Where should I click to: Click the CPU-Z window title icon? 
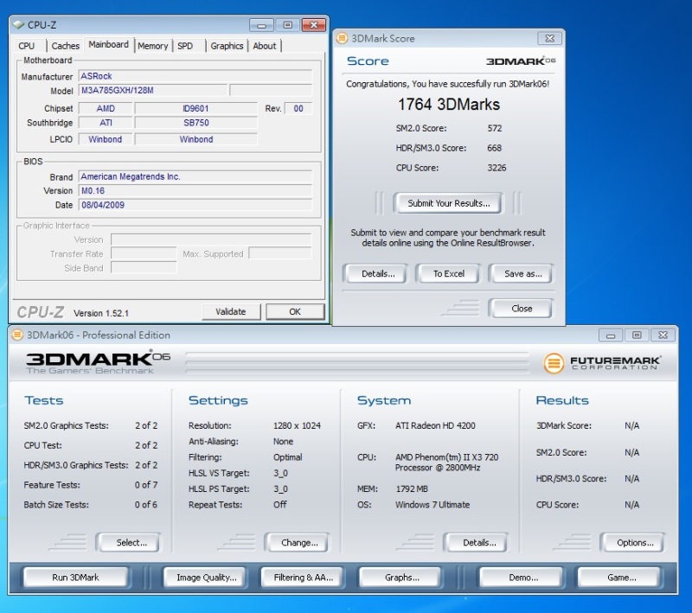18,25
